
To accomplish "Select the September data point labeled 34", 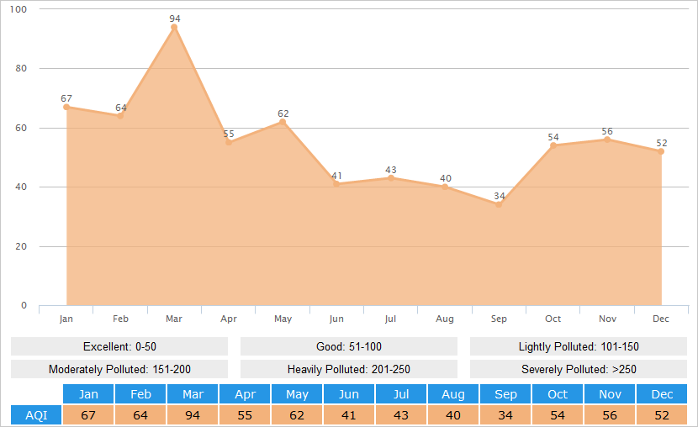I will tap(499, 204).
